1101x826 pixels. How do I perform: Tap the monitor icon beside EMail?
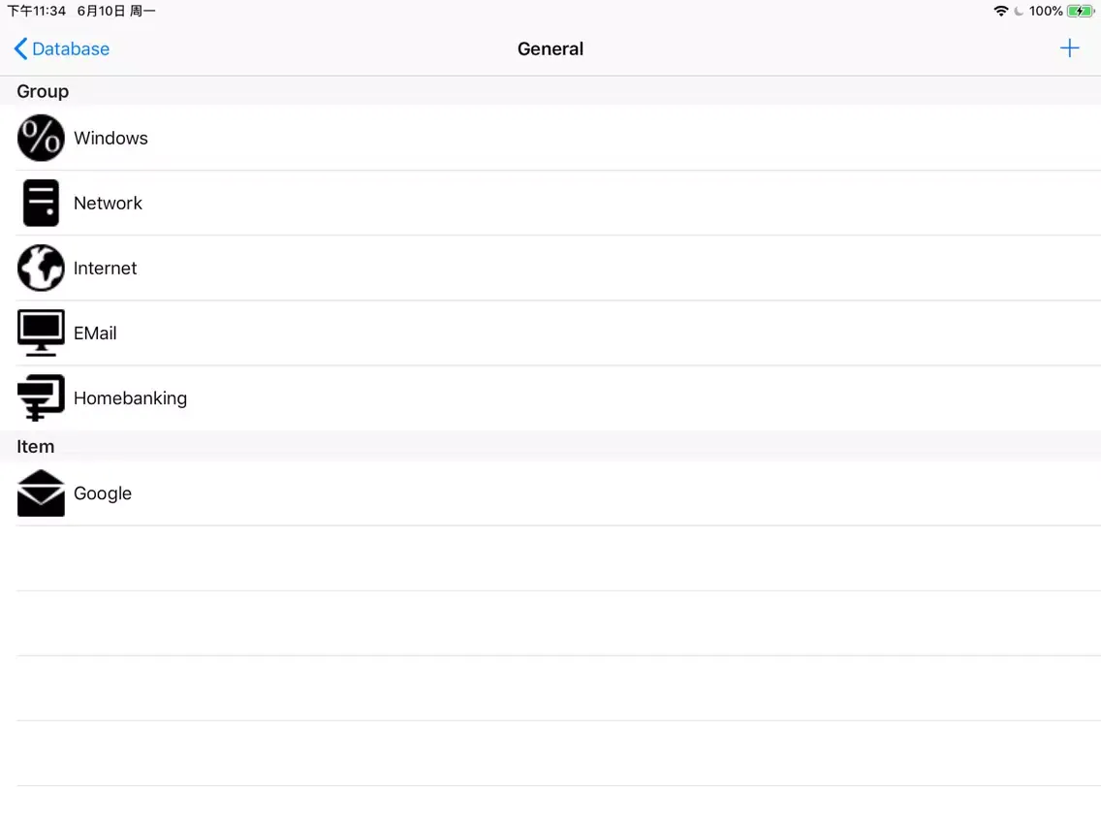coord(41,333)
